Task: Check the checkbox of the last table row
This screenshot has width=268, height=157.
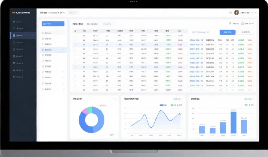Action: (x=75, y=89)
